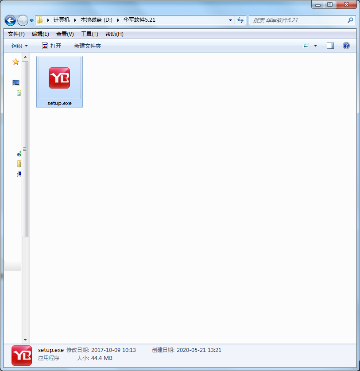Screen dimensions: 360x371
Task: Click the Back navigation arrow
Action: [x=10, y=20]
